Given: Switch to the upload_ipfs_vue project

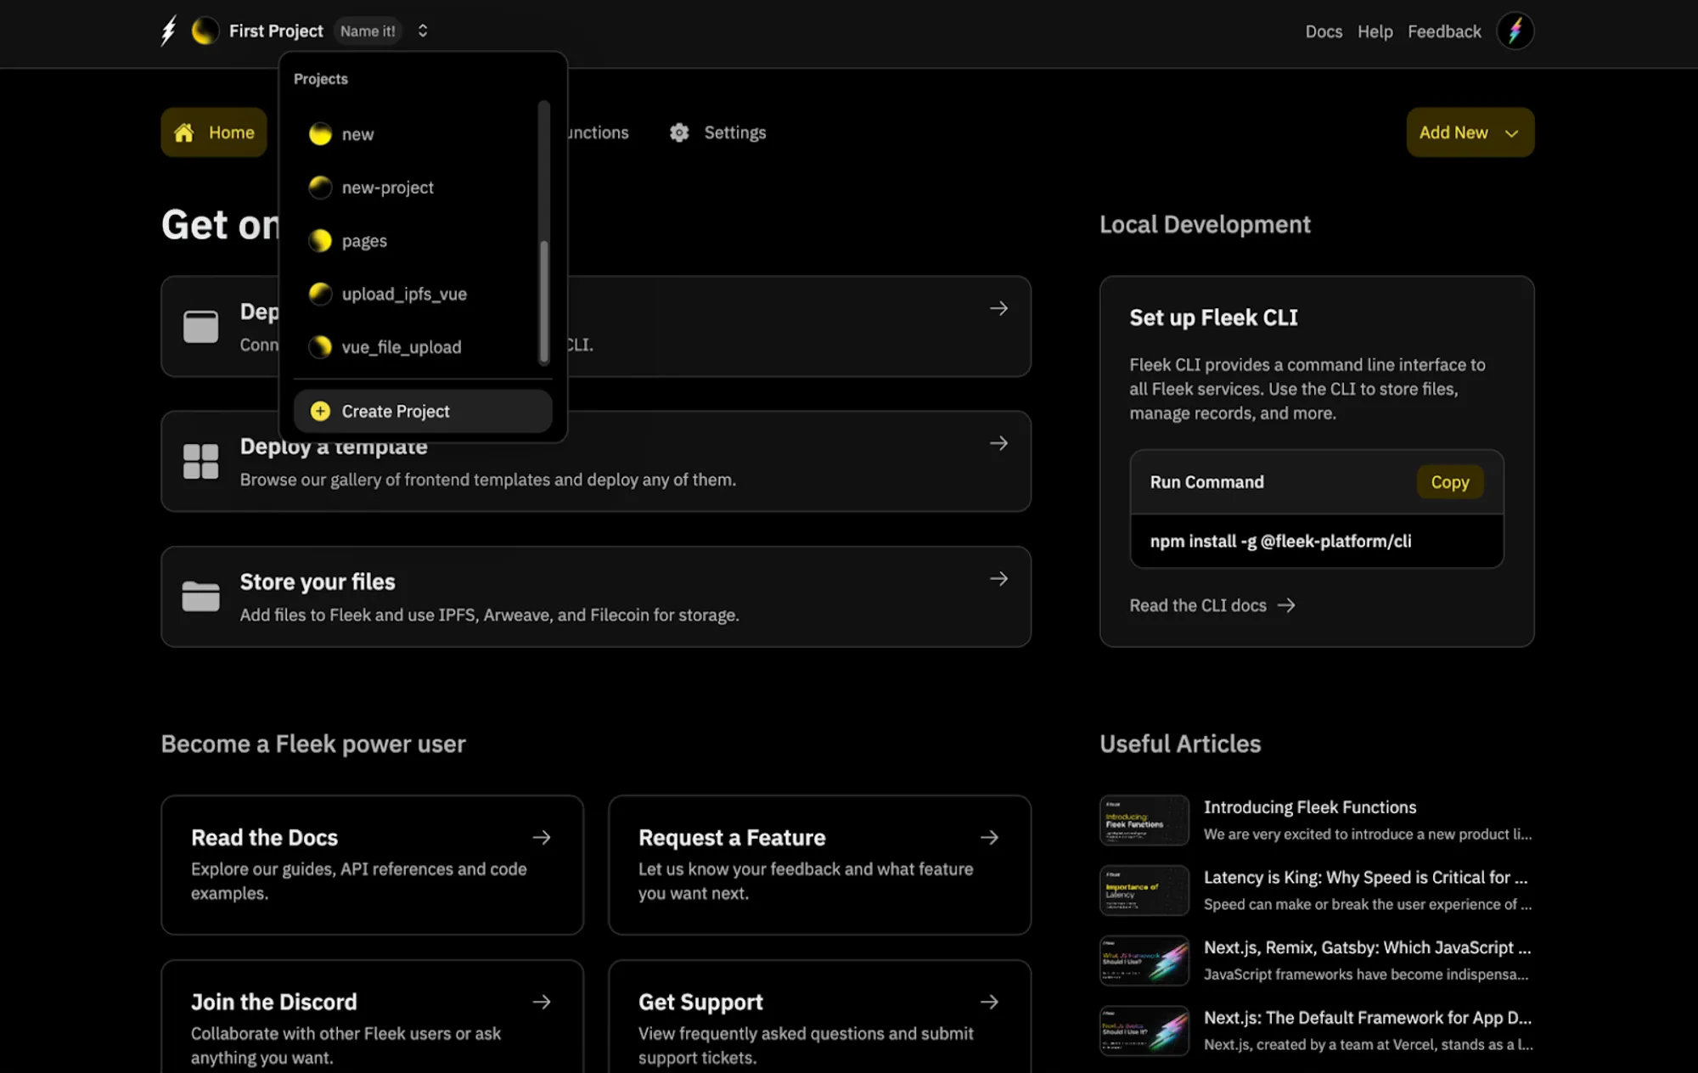Looking at the screenshot, I should pyautogui.click(x=404, y=295).
